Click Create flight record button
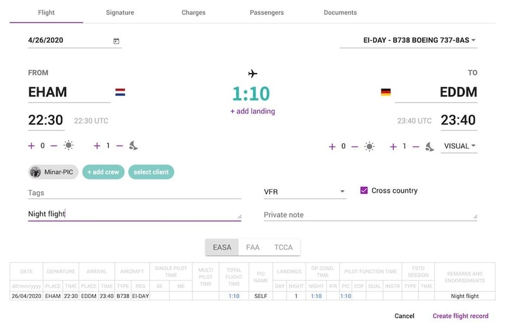 [x=460, y=316]
